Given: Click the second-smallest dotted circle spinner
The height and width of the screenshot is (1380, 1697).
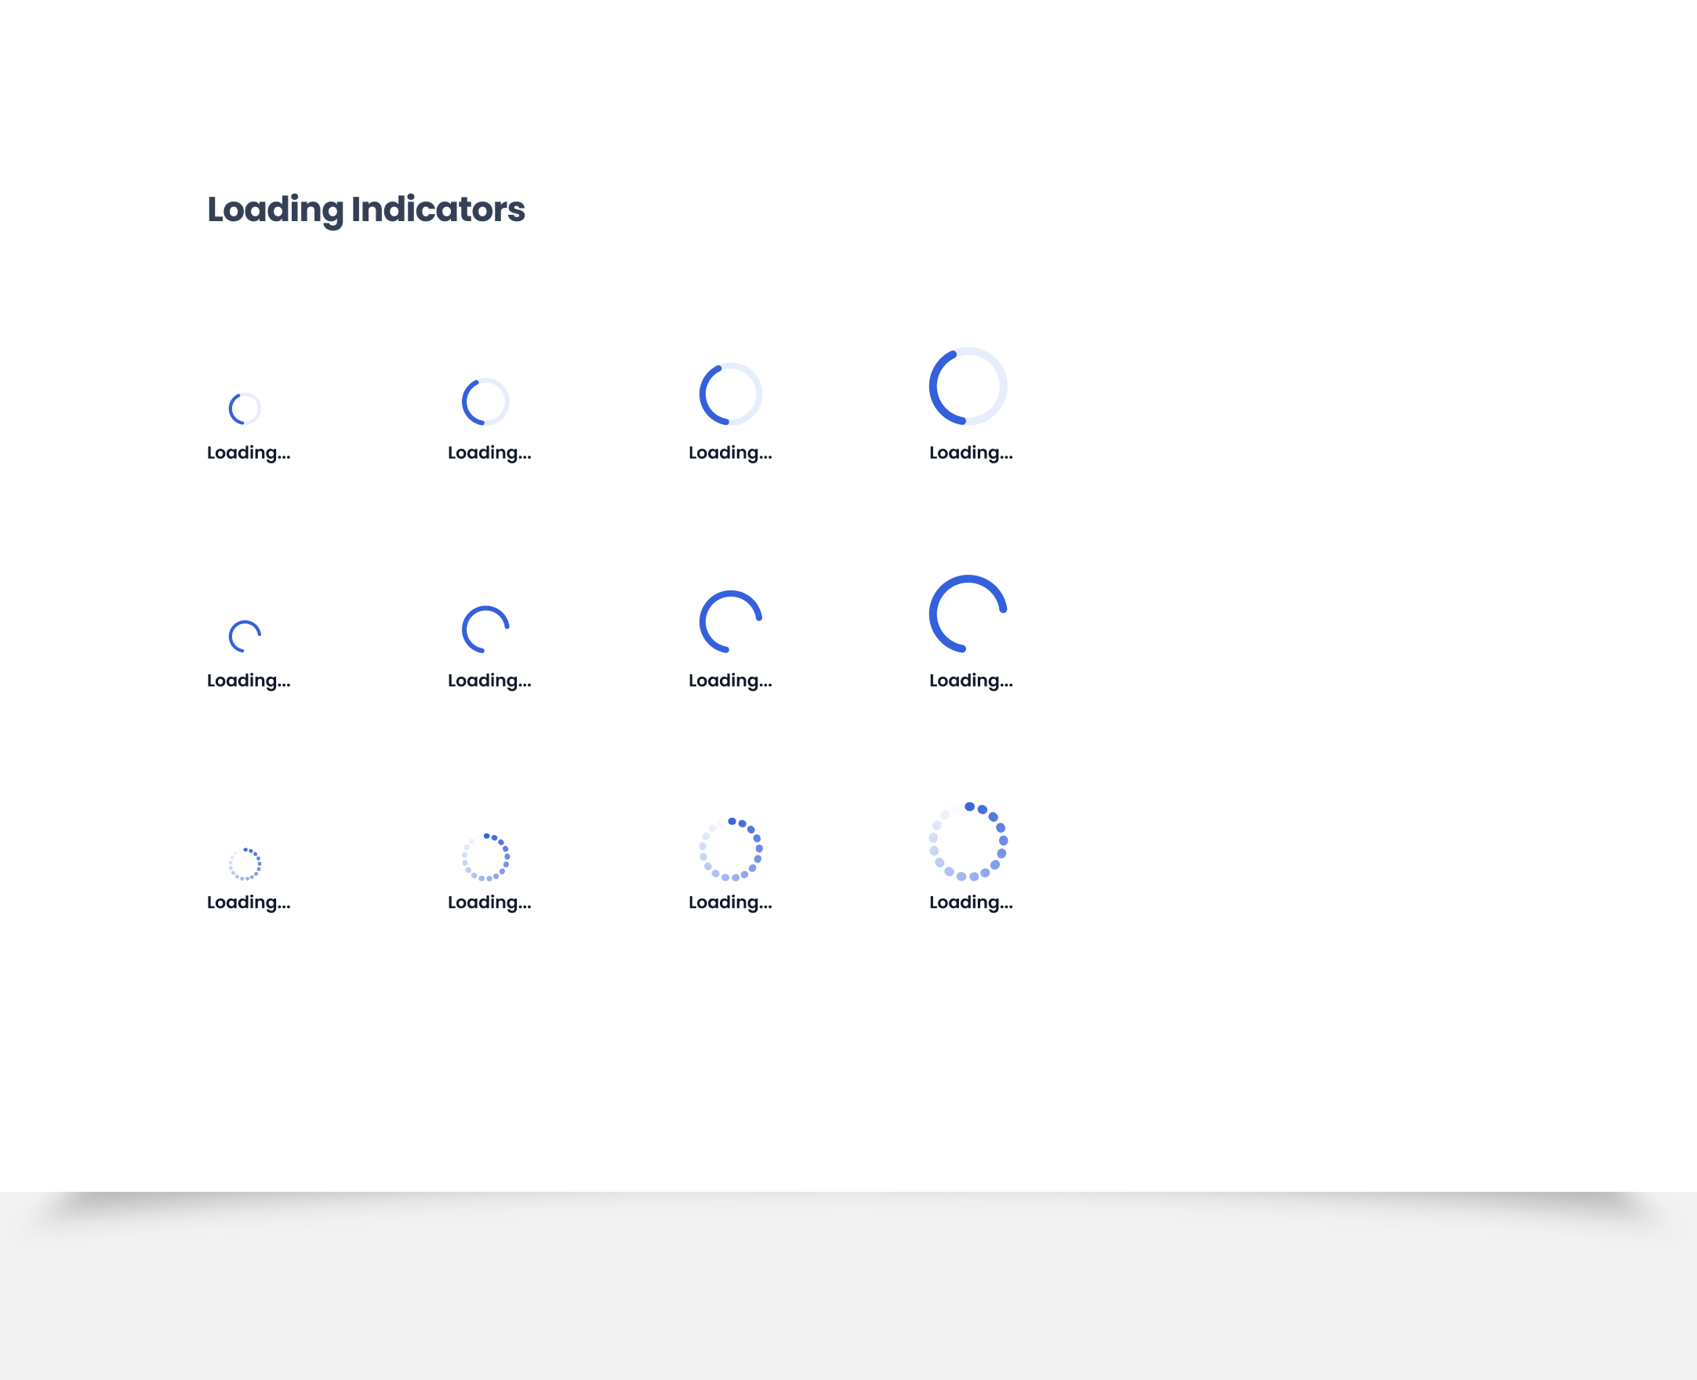Looking at the screenshot, I should pos(485,857).
